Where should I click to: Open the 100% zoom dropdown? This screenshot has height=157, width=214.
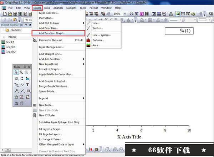pos(125,14)
